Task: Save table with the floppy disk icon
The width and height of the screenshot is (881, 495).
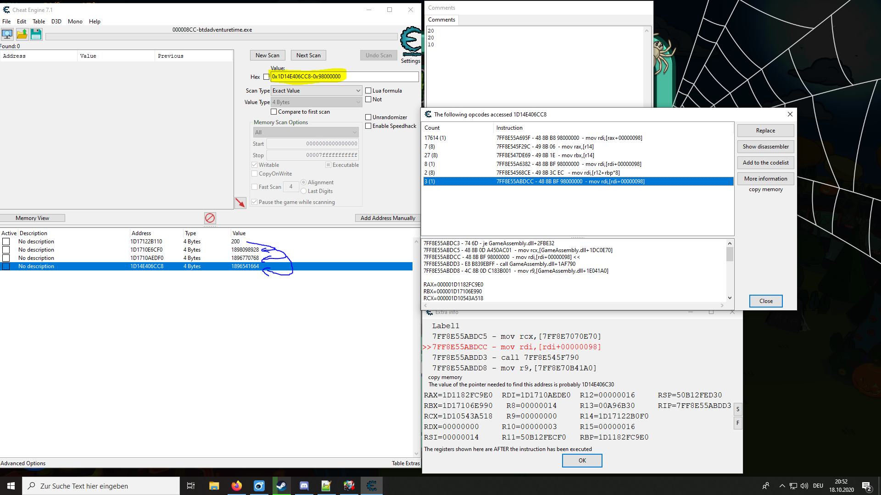Action: [x=36, y=34]
